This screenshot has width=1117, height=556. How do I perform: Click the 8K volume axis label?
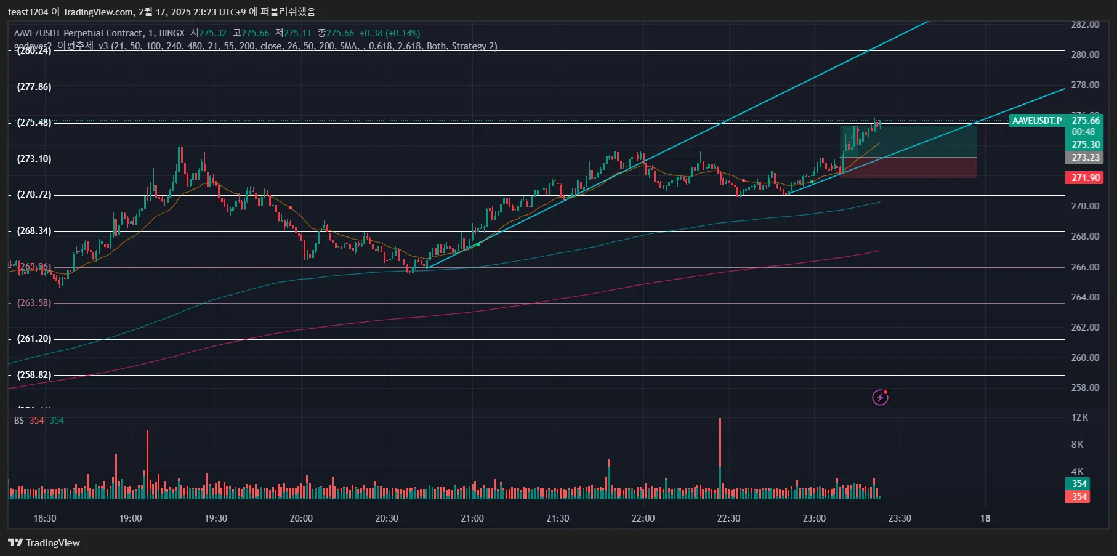click(x=1077, y=445)
